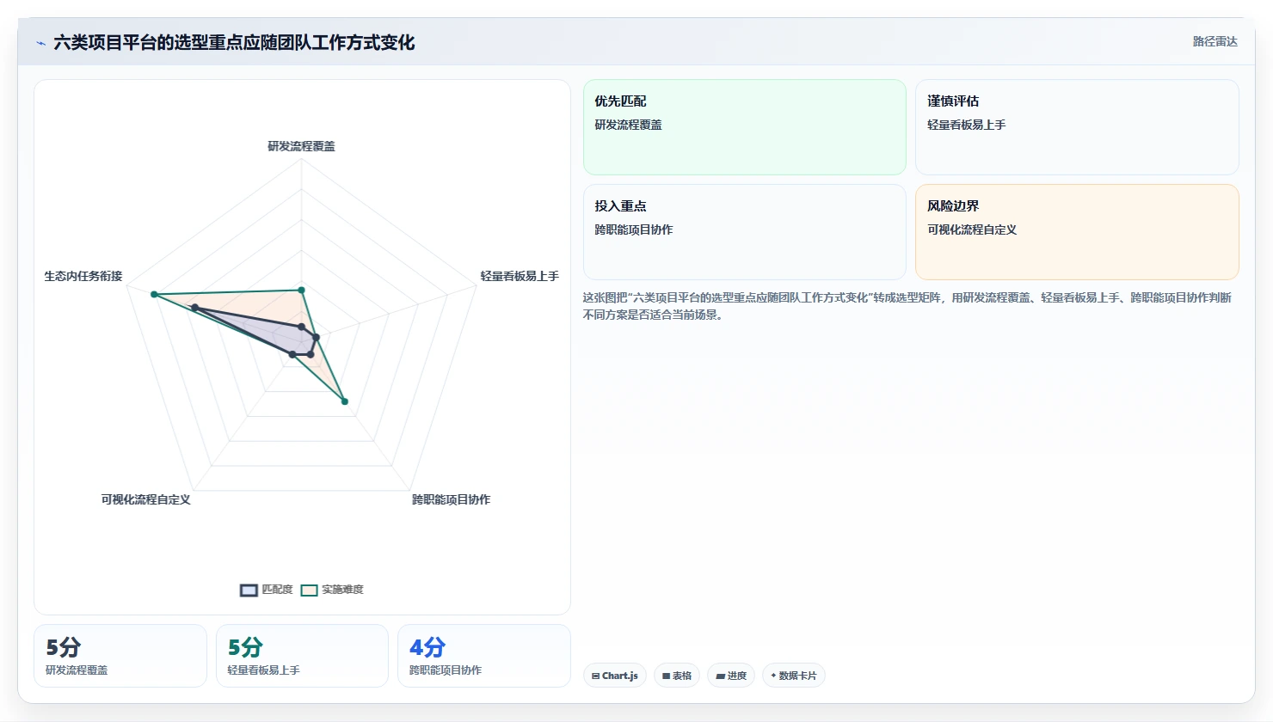This screenshot has height=722, width=1273.
Task: Click the 可视化流程自定义 radar axis label
Action: 146,499
